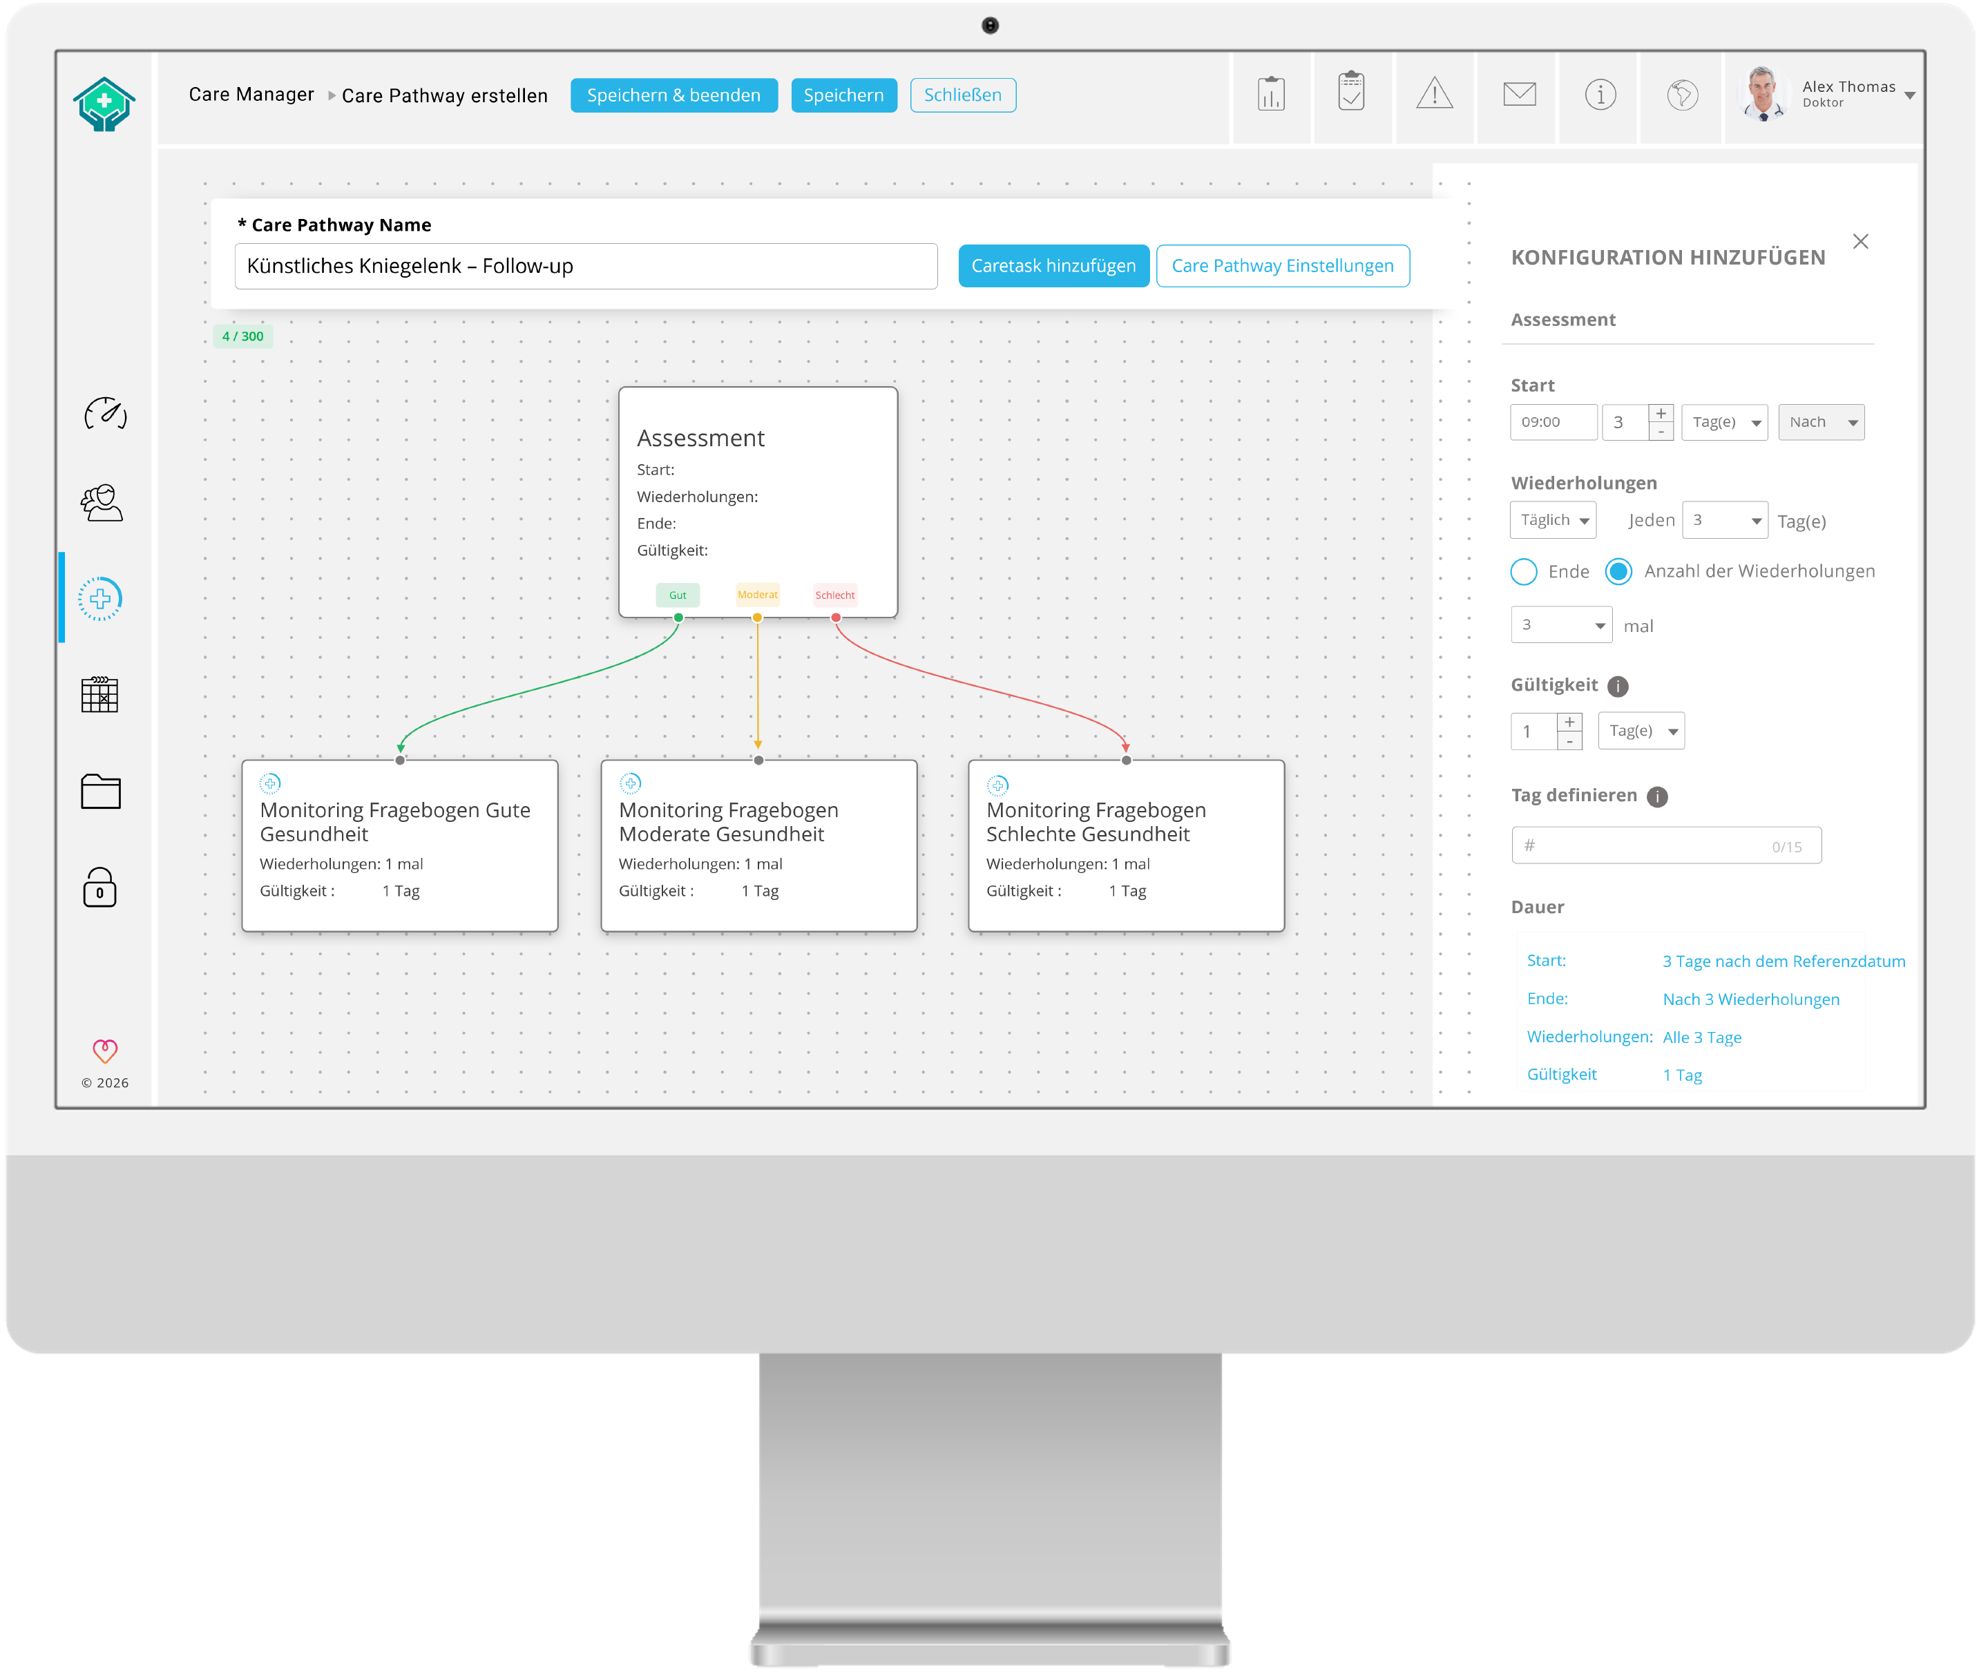This screenshot has width=1979, height=1675.
Task: Click the Care Pathway Name input field
Action: [586, 266]
